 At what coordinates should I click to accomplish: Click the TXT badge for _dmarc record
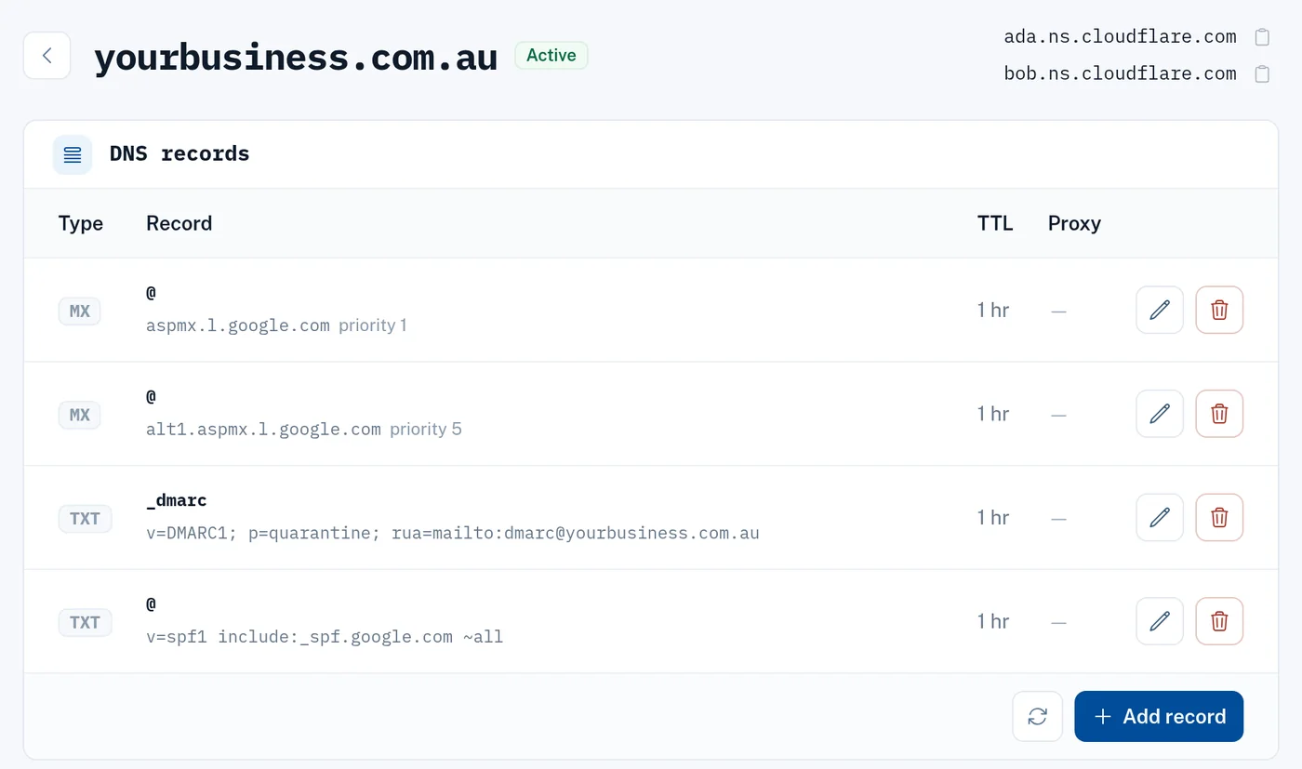pos(85,518)
